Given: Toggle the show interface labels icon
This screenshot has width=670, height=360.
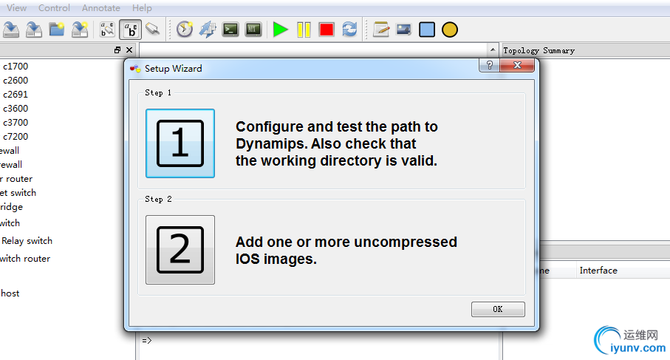Looking at the screenshot, I should click(x=131, y=30).
